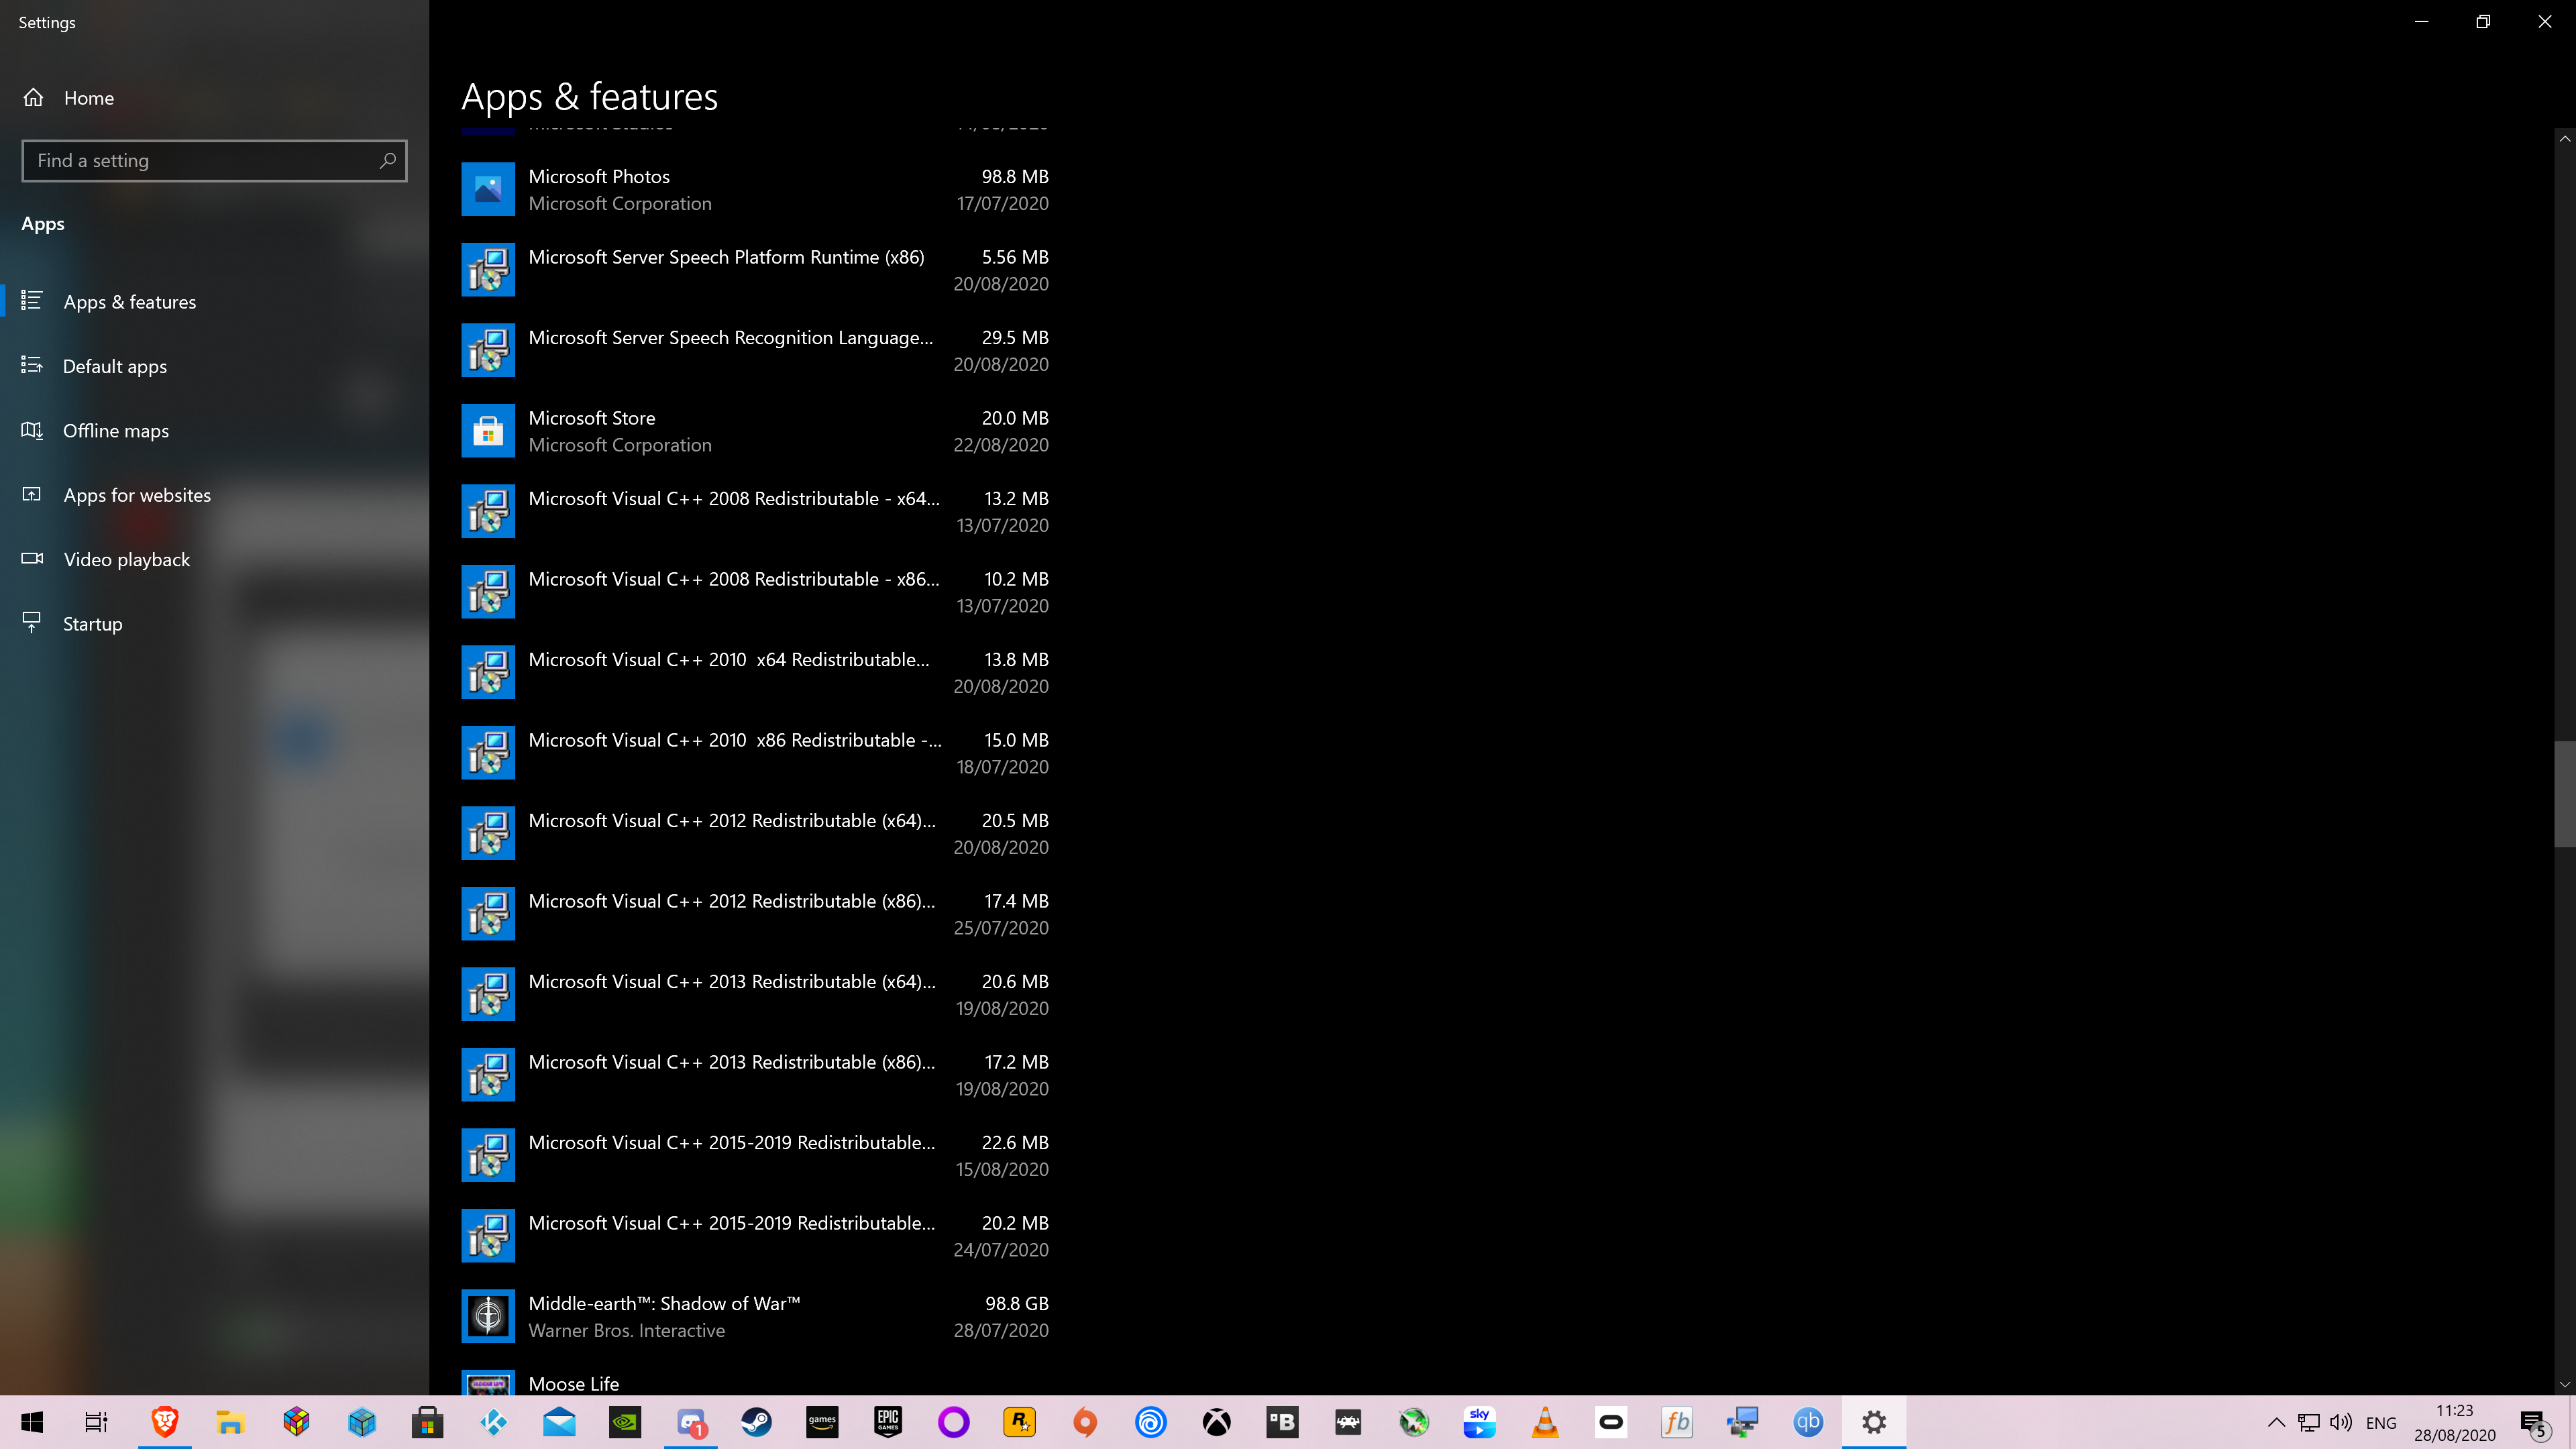The height and width of the screenshot is (1449, 2576).
Task: Open Origin from taskbar
Action: point(1085,1422)
